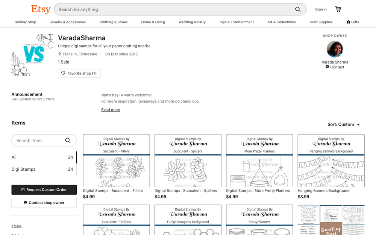The image size is (376, 235).
Task: Click Contact shop owner button
Action: [x=44, y=203]
